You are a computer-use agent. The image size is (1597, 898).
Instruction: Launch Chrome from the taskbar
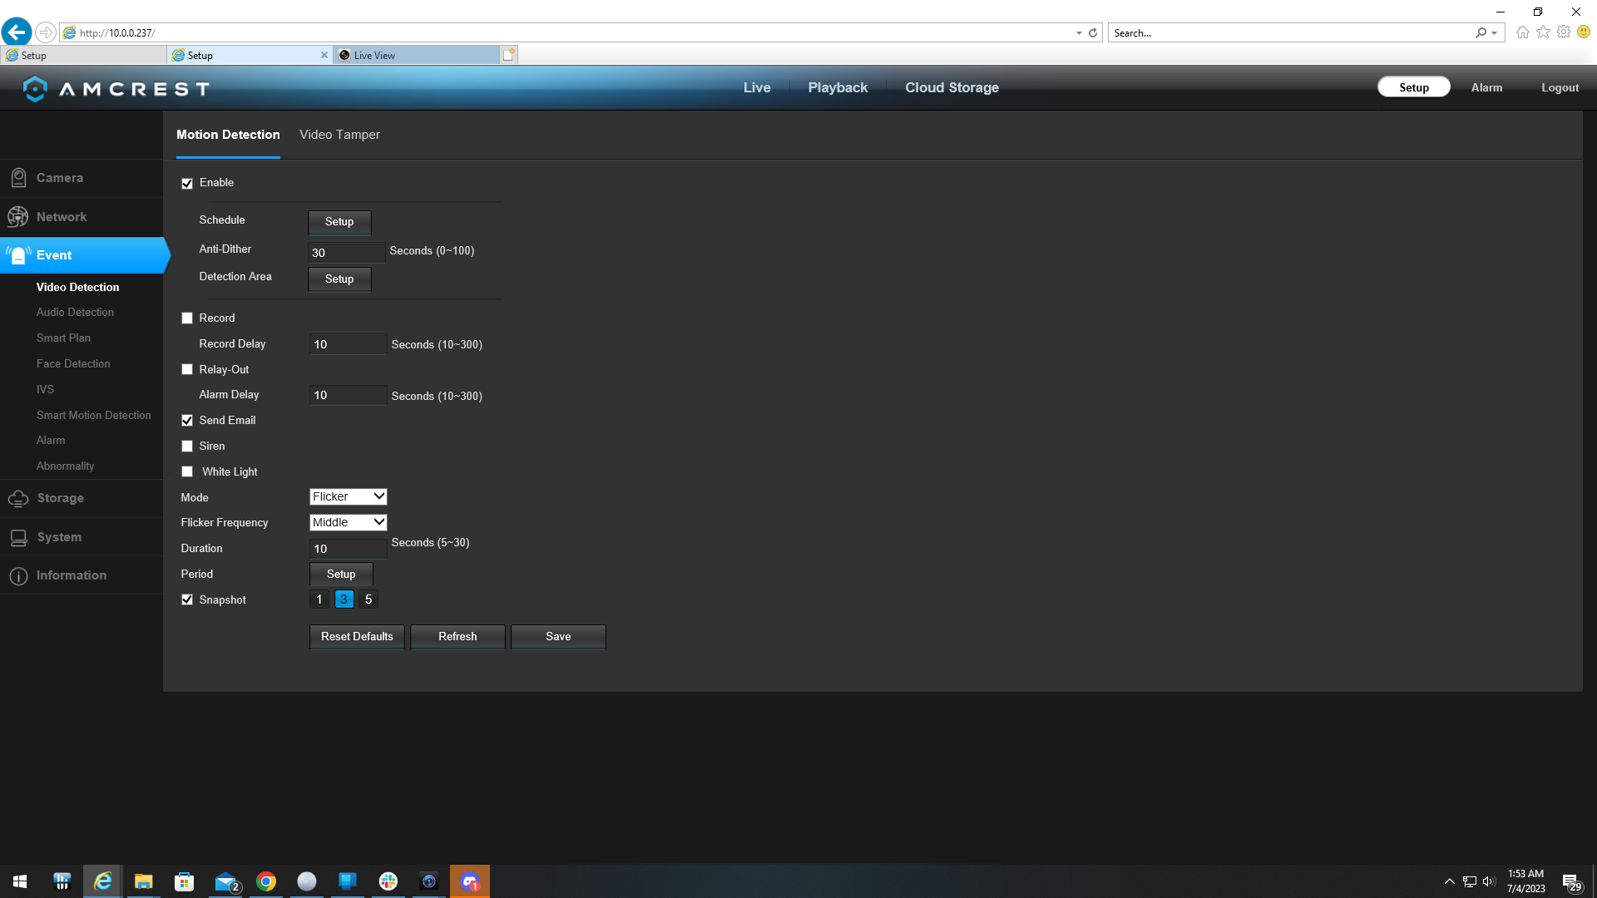[x=266, y=881]
